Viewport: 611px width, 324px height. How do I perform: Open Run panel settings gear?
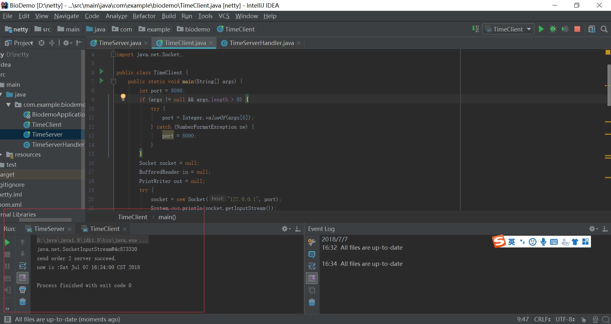pos(286,229)
